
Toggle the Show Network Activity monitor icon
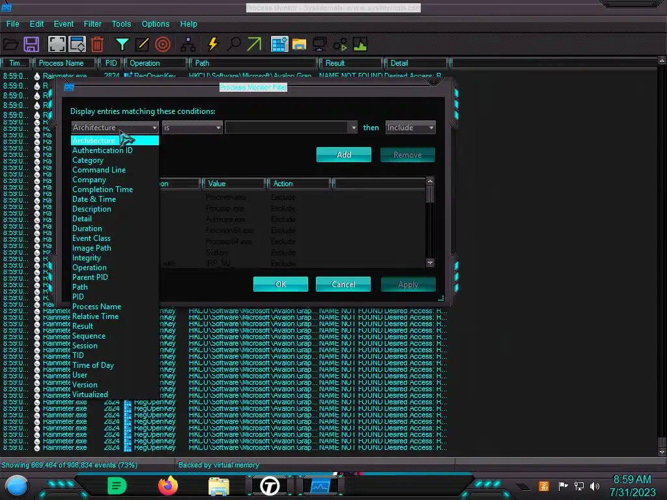319,44
